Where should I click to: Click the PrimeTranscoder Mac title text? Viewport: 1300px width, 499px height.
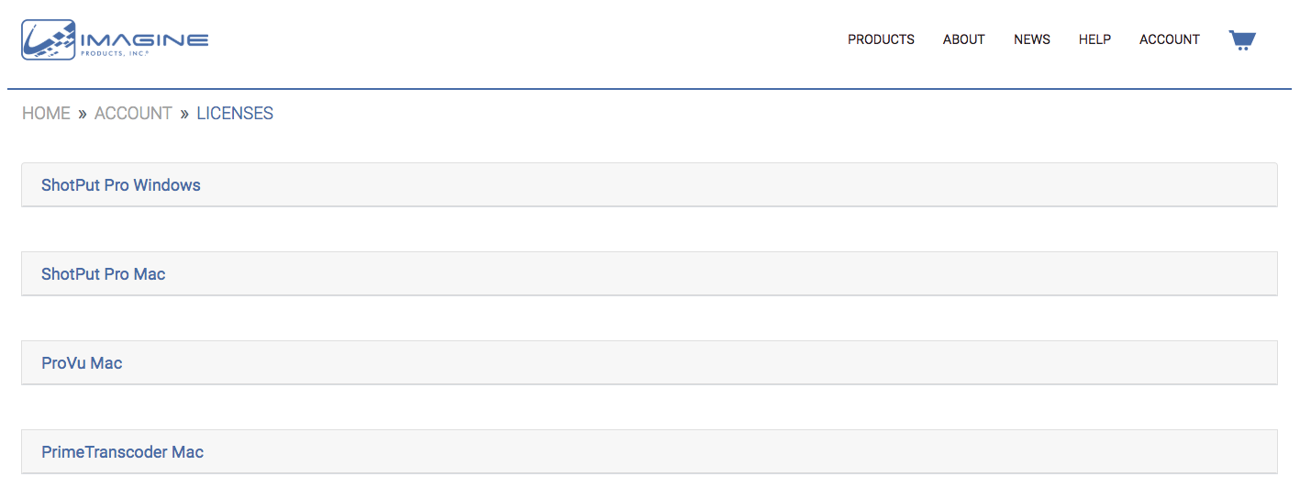click(x=123, y=452)
